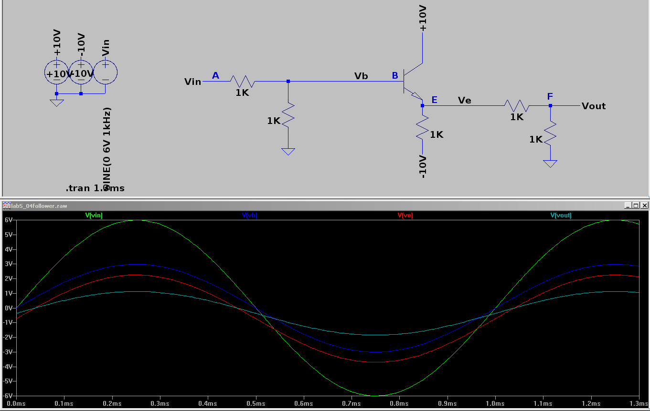Select the -10V voltage source symbol
The width and height of the screenshot is (650, 411).
[81, 73]
